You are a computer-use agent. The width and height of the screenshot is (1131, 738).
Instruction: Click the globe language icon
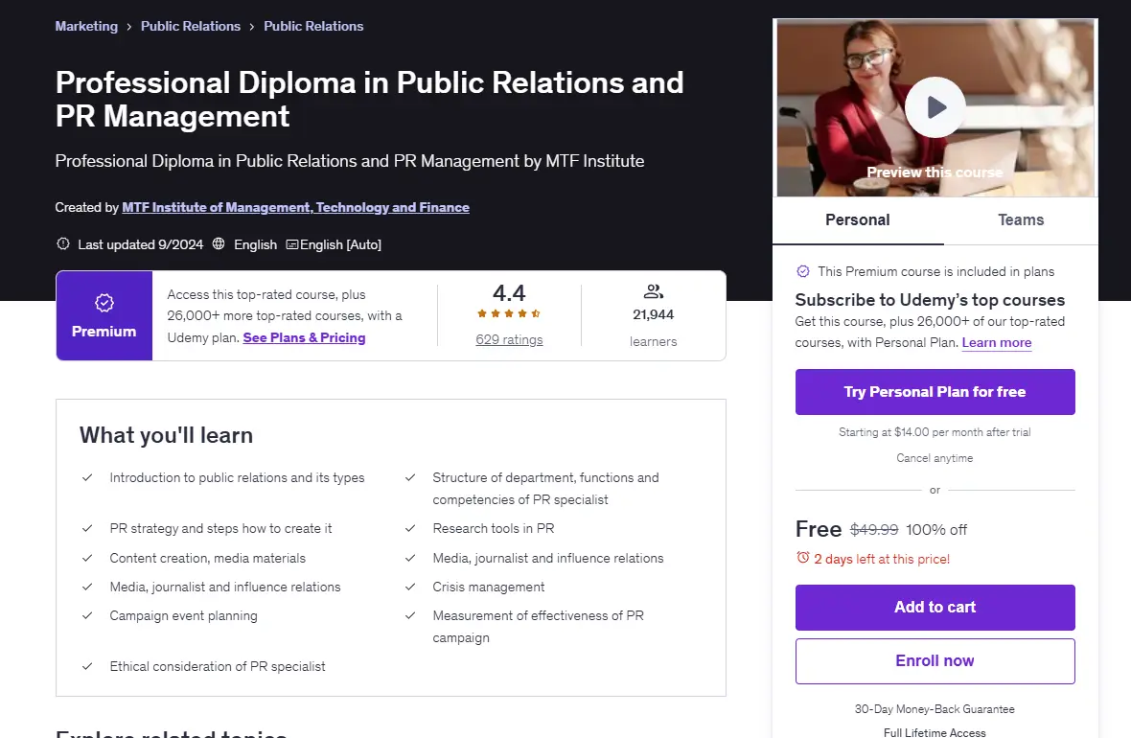219,243
